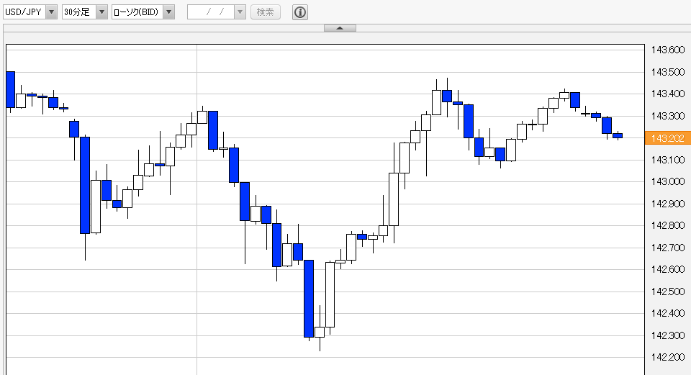Select the orange 143.202 current price label
691x375 pixels.
tap(666, 138)
